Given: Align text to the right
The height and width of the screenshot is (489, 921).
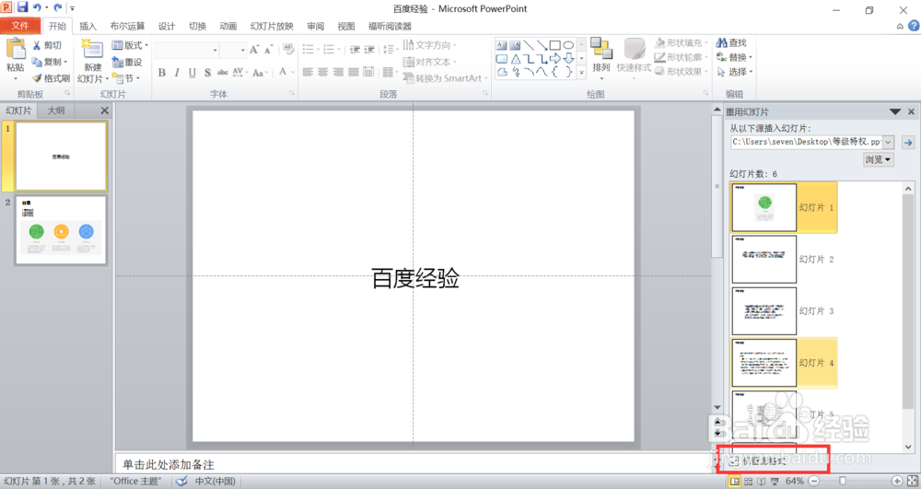Looking at the screenshot, I should click(x=338, y=72).
